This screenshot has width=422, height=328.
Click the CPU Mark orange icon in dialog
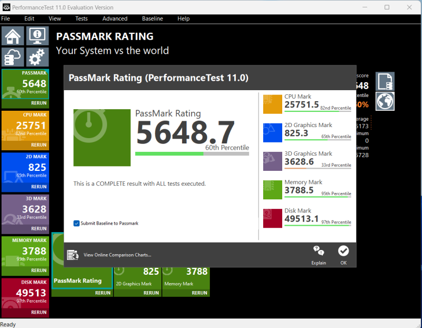[x=273, y=104]
